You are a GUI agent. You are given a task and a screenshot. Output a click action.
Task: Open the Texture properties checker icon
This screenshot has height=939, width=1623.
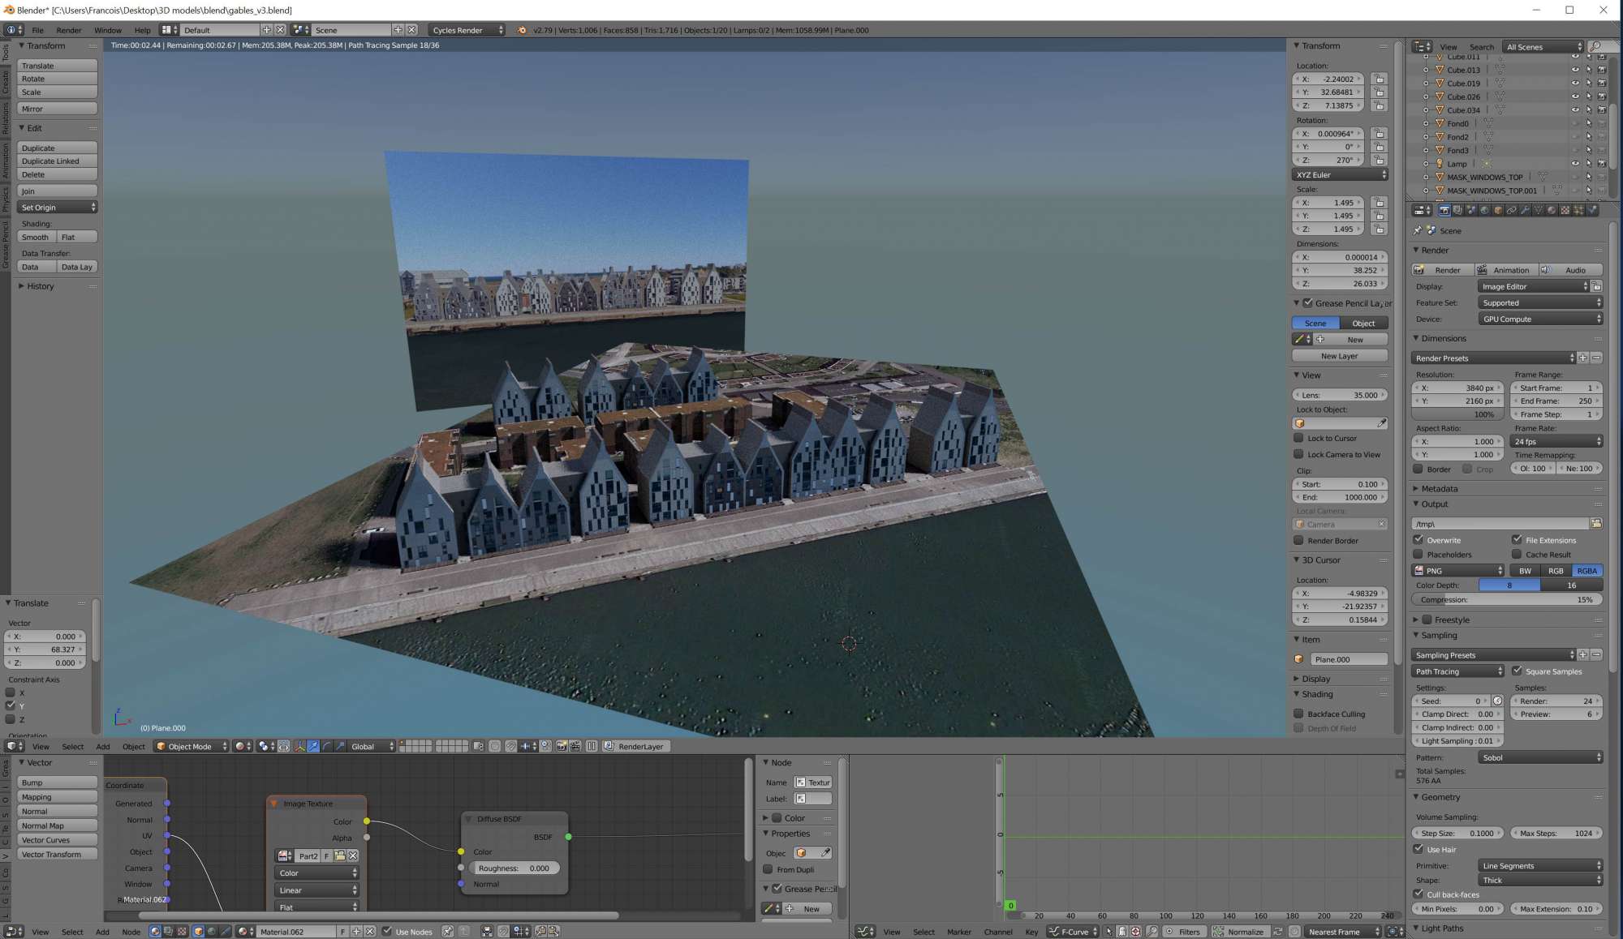1565,210
